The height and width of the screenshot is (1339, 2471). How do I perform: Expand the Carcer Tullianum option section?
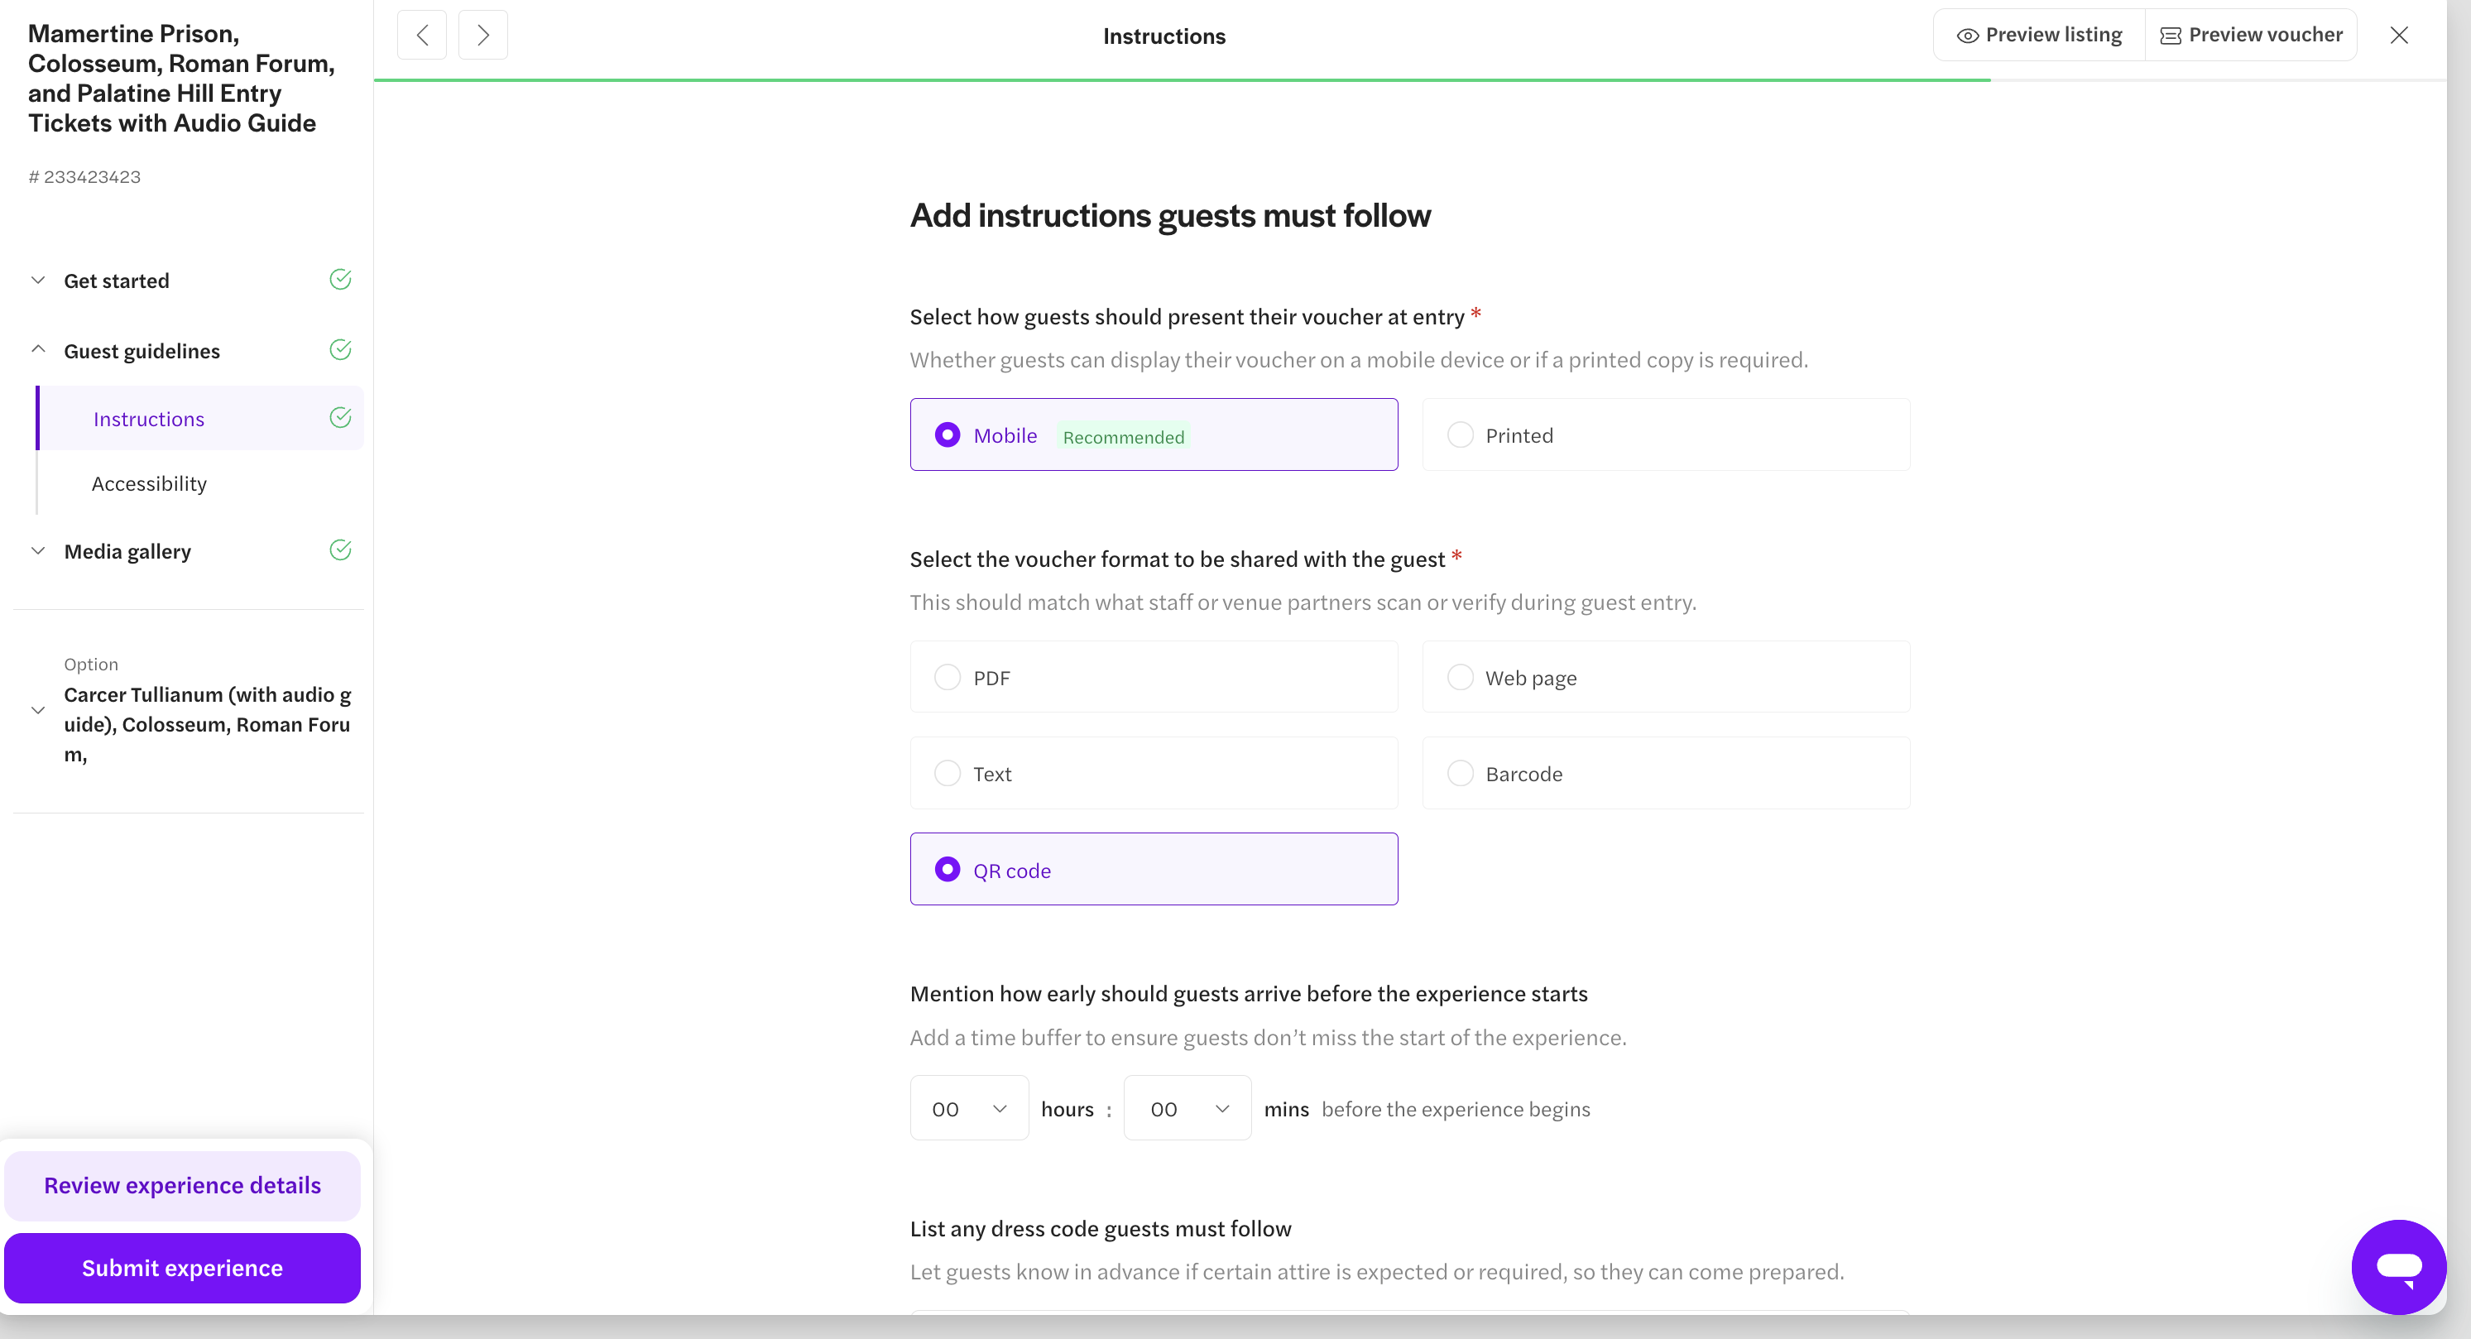click(38, 710)
